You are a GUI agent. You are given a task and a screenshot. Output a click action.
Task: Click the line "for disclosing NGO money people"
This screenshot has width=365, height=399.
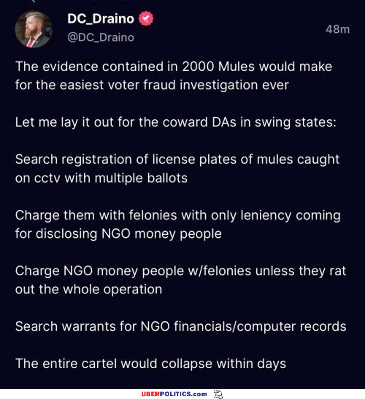click(x=118, y=234)
